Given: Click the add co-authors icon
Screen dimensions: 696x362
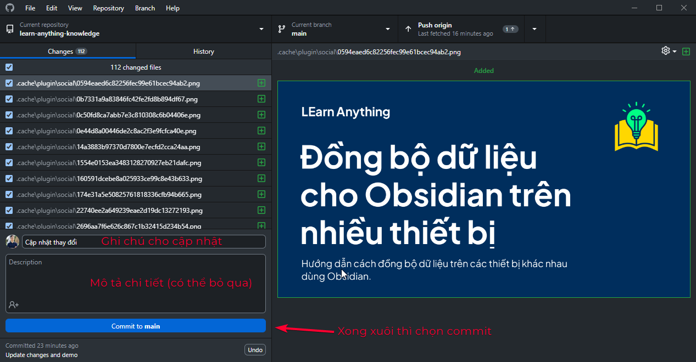Looking at the screenshot, I should [x=14, y=304].
